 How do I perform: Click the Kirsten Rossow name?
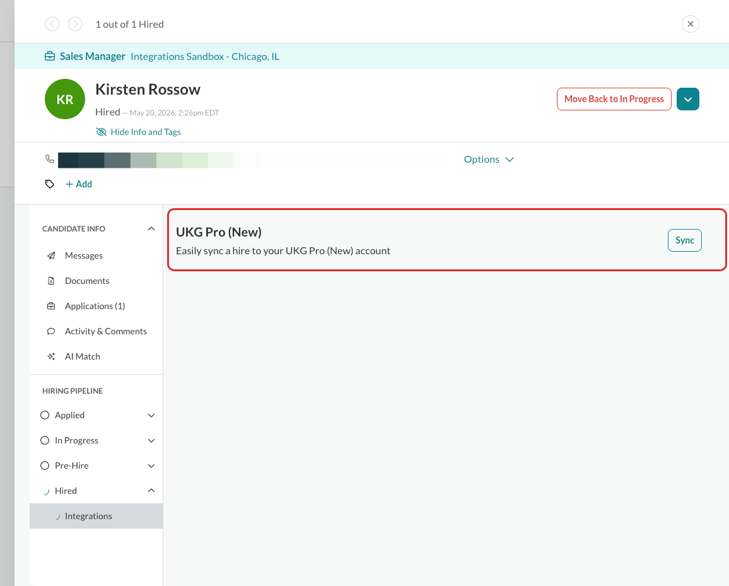point(148,90)
